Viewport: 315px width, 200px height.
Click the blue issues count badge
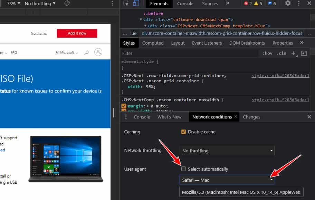[x=272, y=3]
